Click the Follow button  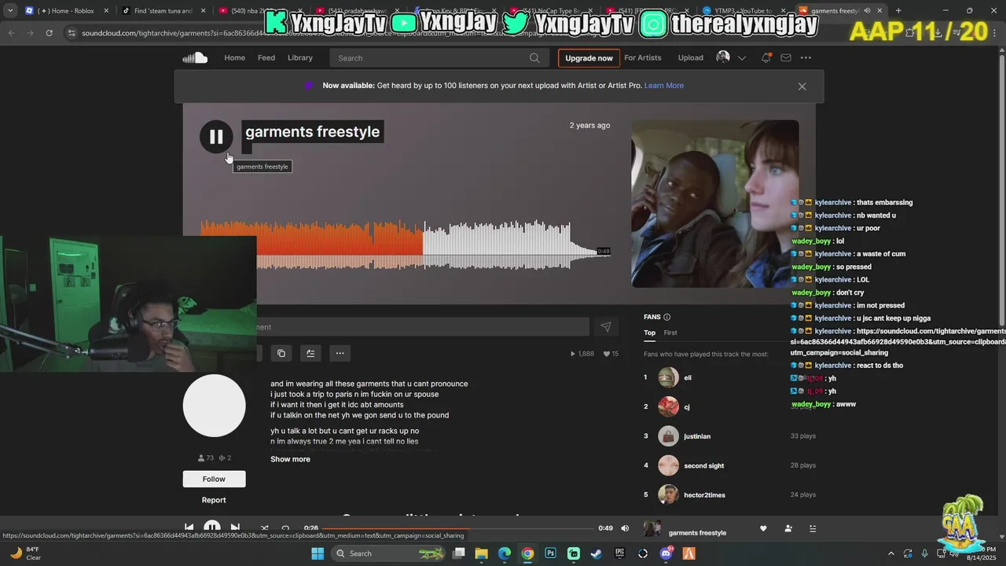click(x=214, y=479)
